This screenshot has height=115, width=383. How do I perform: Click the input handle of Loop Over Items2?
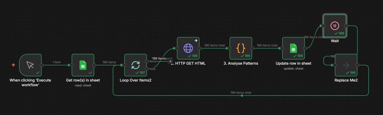point(124,65)
